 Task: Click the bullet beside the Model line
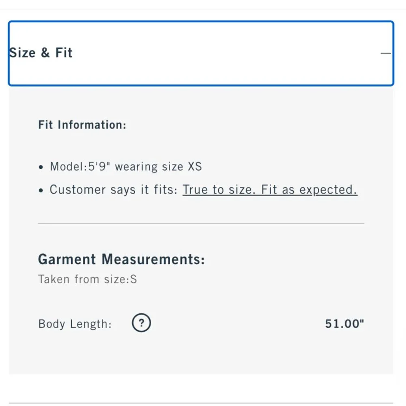click(x=41, y=167)
